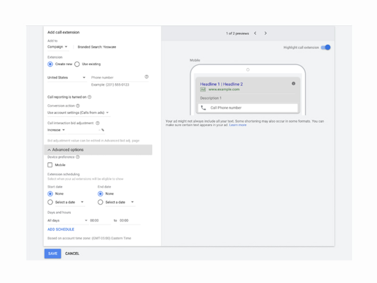Click the phone icon in call preview
Image resolution: width=377 pixels, height=283 pixels.
203,108
